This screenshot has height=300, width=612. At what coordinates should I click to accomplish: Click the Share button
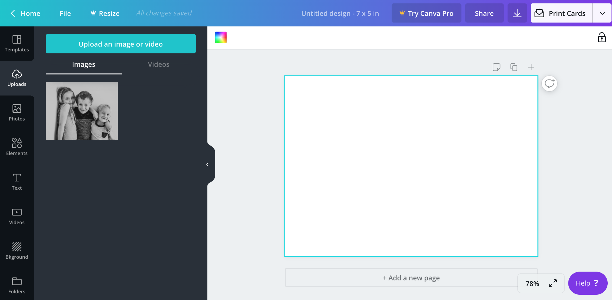[484, 13]
